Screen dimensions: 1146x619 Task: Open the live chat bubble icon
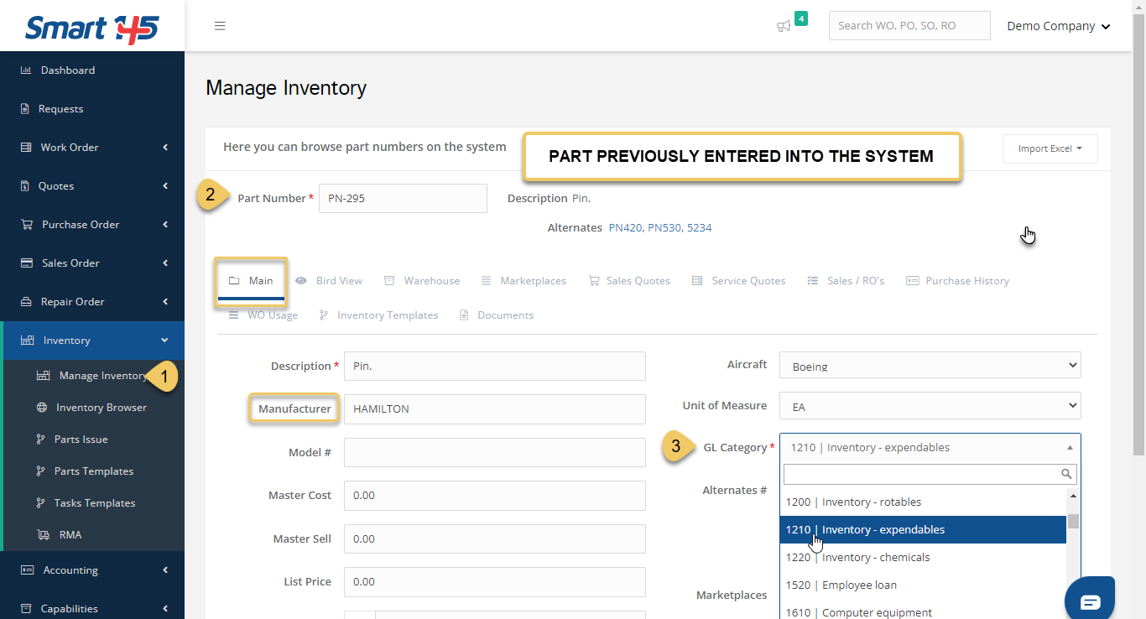[x=1090, y=601]
